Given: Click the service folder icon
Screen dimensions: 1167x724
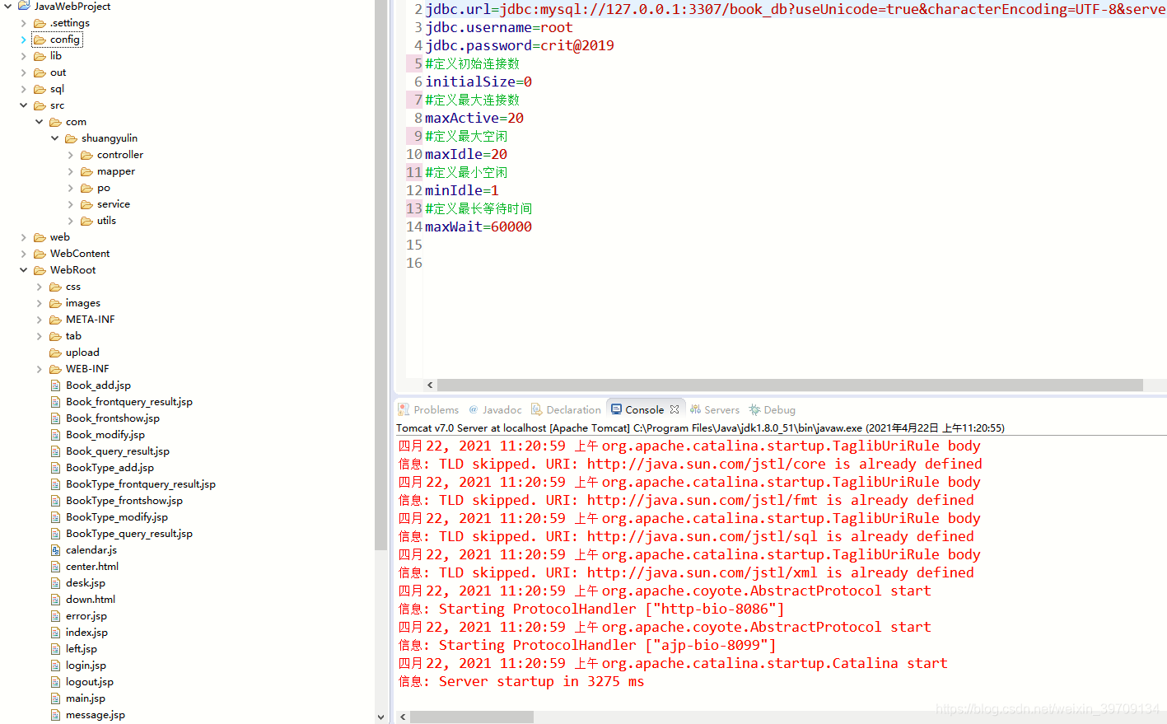Looking at the screenshot, I should [x=86, y=204].
